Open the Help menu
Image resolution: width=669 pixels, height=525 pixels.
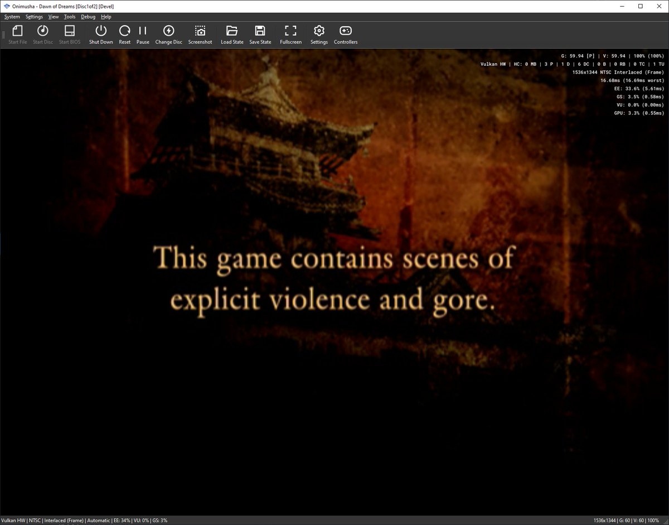(x=106, y=17)
